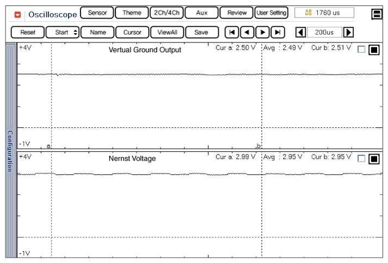The image size is (388, 263).
Task: Increase time base with right arrow
Action: tap(349, 32)
